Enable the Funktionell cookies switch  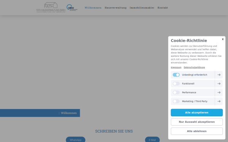point(176,84)
